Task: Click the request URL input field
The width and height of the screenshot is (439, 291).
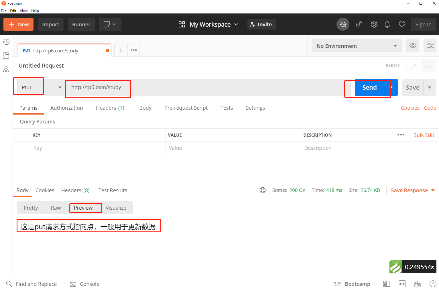Action: 208,87
